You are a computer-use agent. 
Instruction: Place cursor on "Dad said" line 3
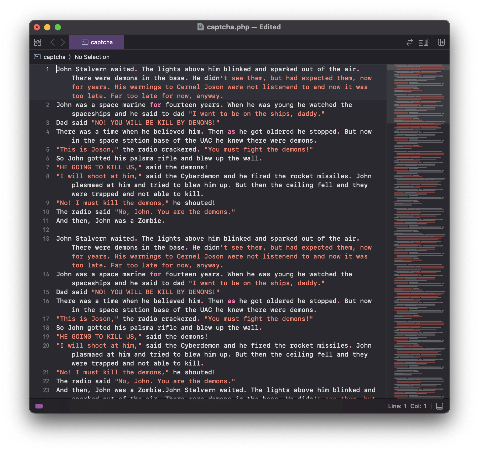71,123
